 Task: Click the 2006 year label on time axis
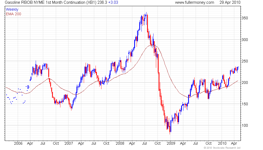18,144
